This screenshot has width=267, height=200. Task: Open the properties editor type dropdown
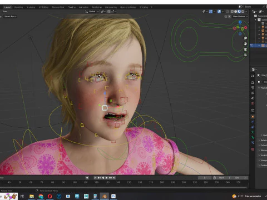click(x=254, y=69)
